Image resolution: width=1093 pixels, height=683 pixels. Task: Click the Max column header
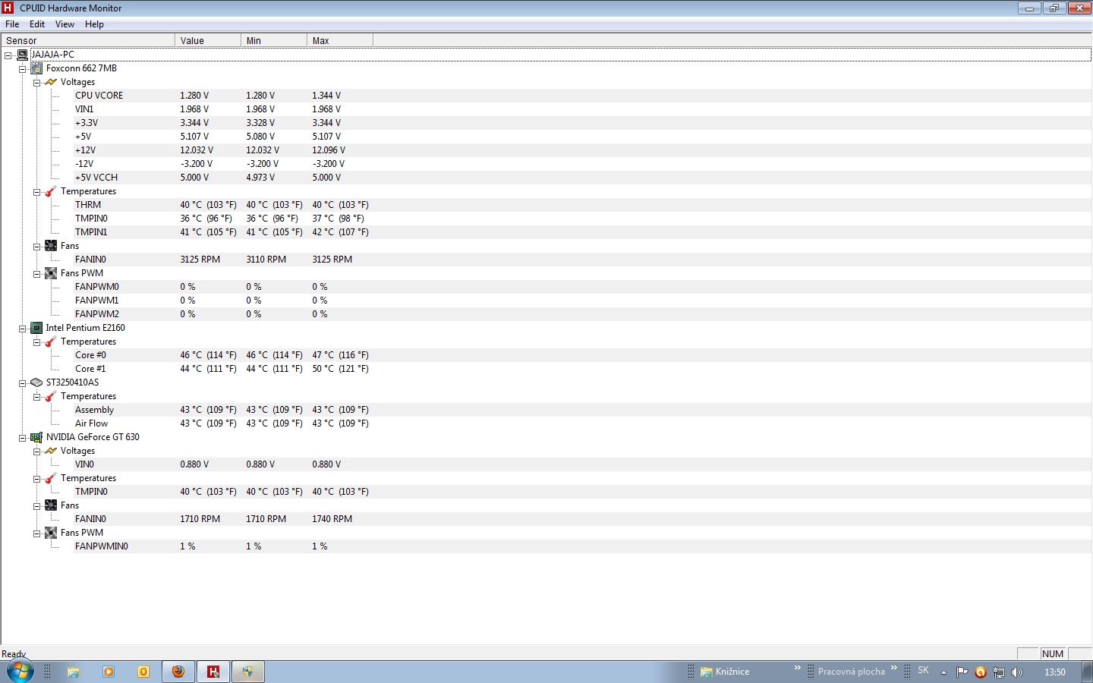coord(340,41)
